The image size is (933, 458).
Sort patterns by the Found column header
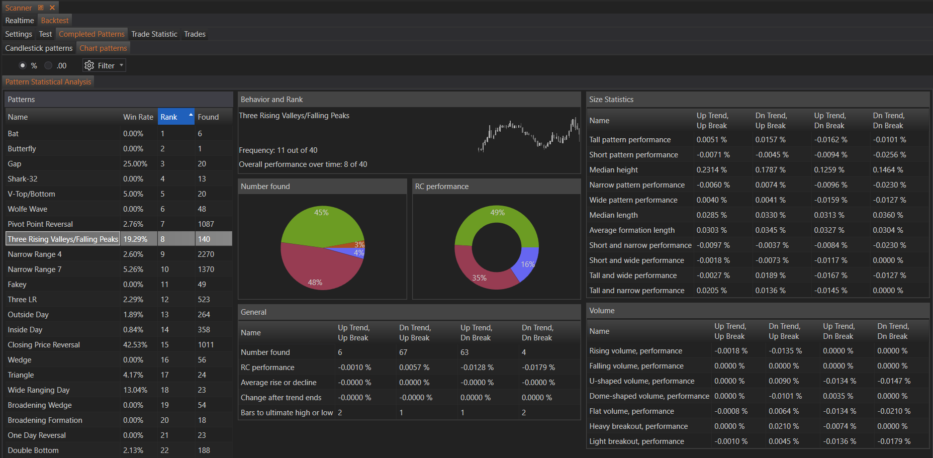(x=208, y=117)
